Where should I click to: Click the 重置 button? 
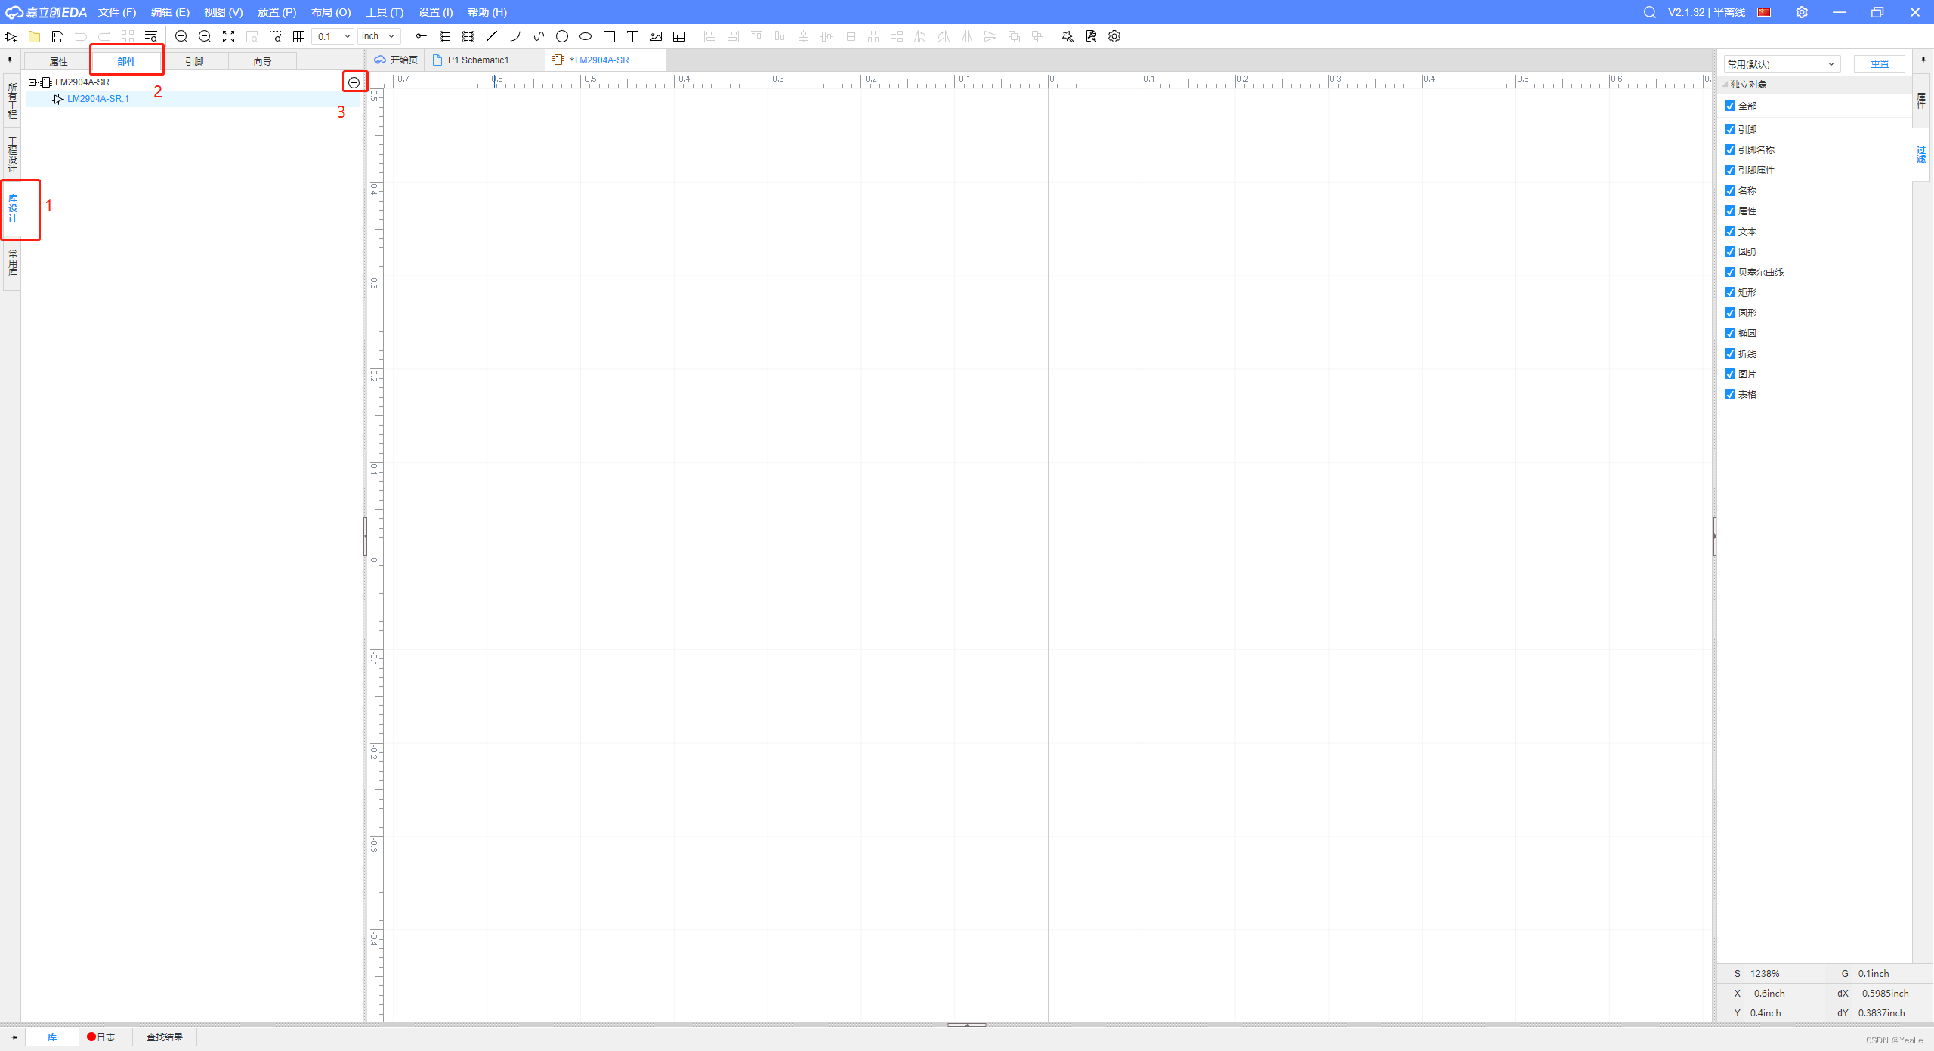[1879, 64]
